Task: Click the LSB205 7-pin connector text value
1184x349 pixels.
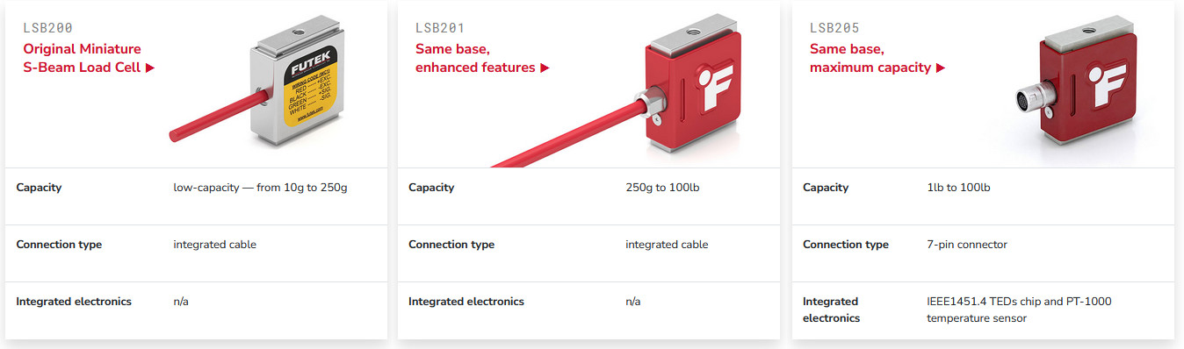Action: pos(967,245)
